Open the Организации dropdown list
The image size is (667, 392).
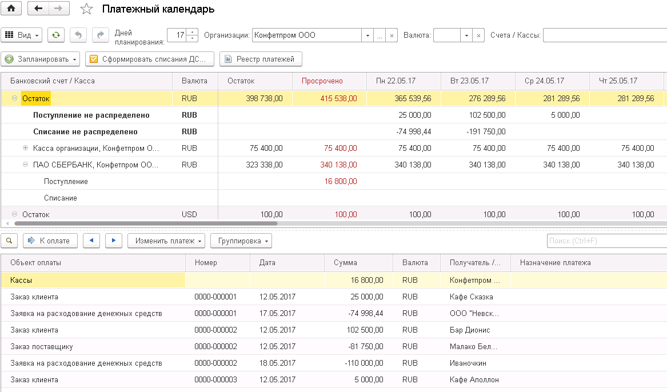(368, 35)
